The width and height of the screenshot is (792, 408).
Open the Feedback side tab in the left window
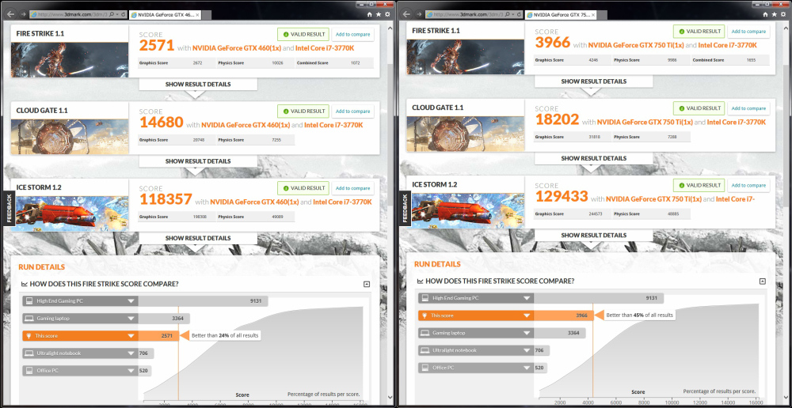pos(7,209)
